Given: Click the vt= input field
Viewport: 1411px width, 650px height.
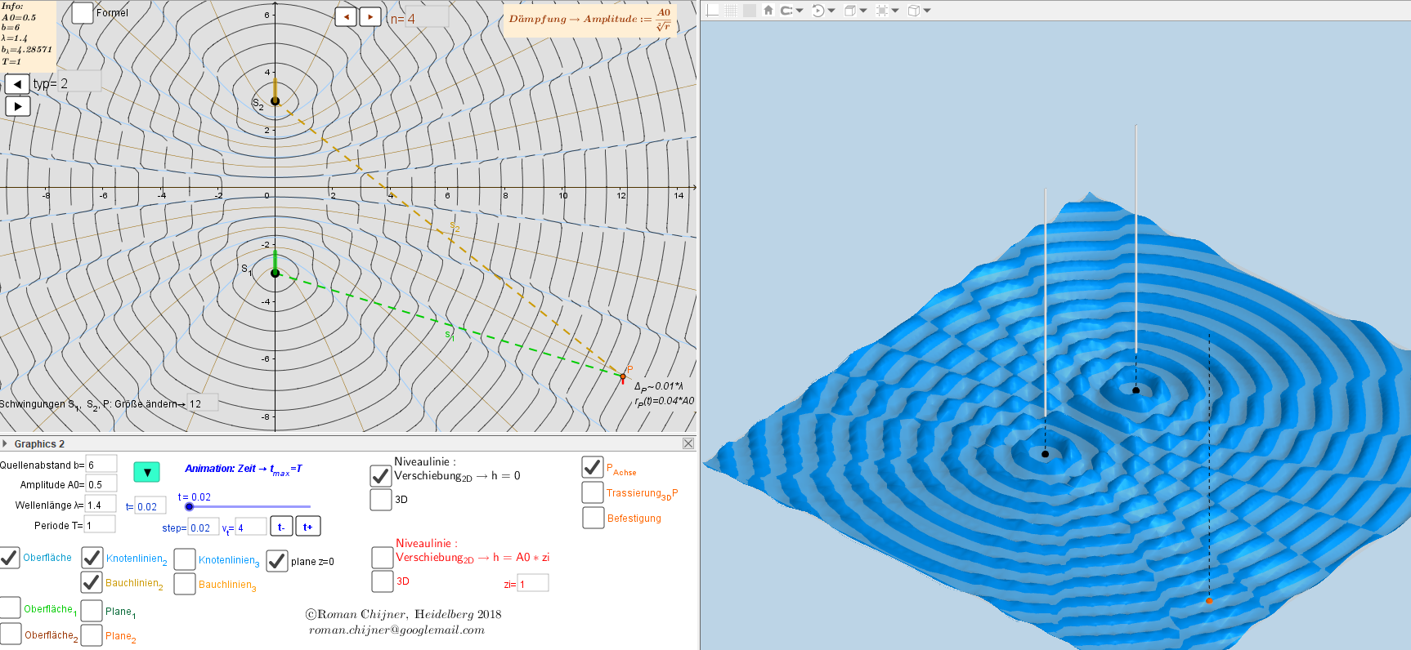Looking at the screenshot, I should 251,528.
